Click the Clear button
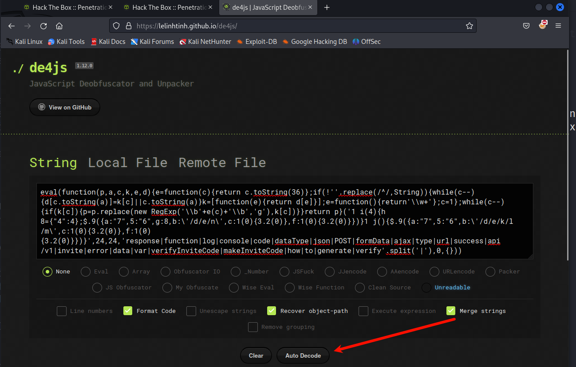 [x=256, y=355]
